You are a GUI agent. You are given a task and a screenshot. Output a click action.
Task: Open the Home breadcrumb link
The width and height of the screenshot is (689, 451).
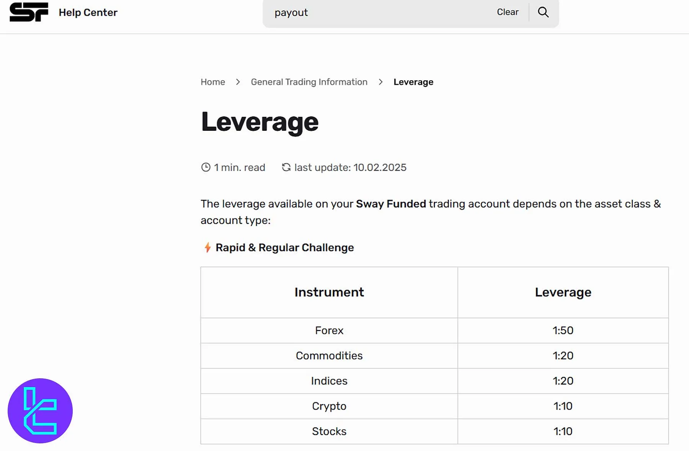(212, 82)
